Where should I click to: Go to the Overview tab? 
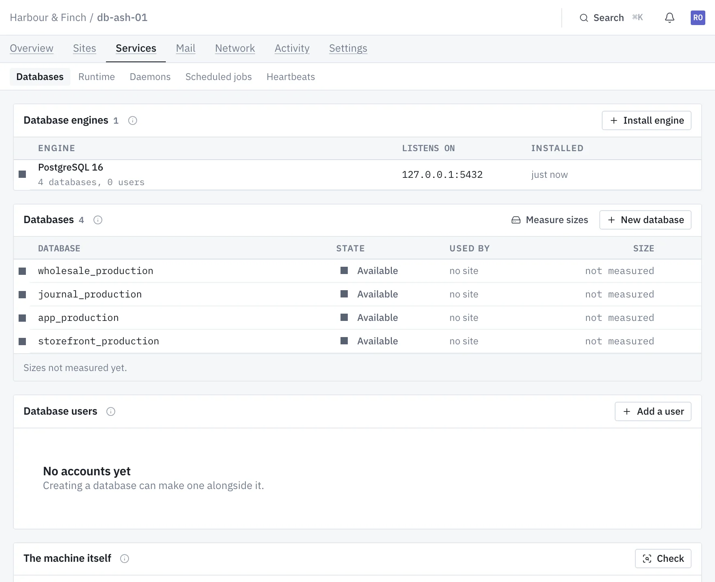coord(32,48)
